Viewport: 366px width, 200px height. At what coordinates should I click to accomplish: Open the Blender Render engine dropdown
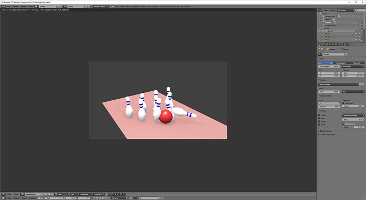[x=101, y=6]
